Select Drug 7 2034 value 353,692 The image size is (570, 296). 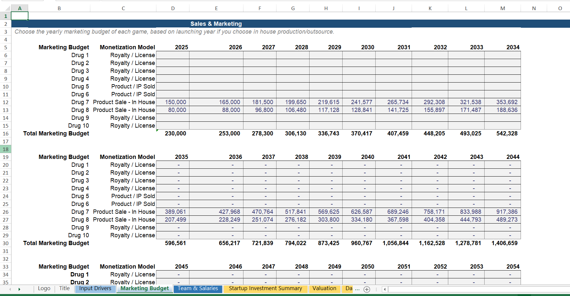point(503,102)
